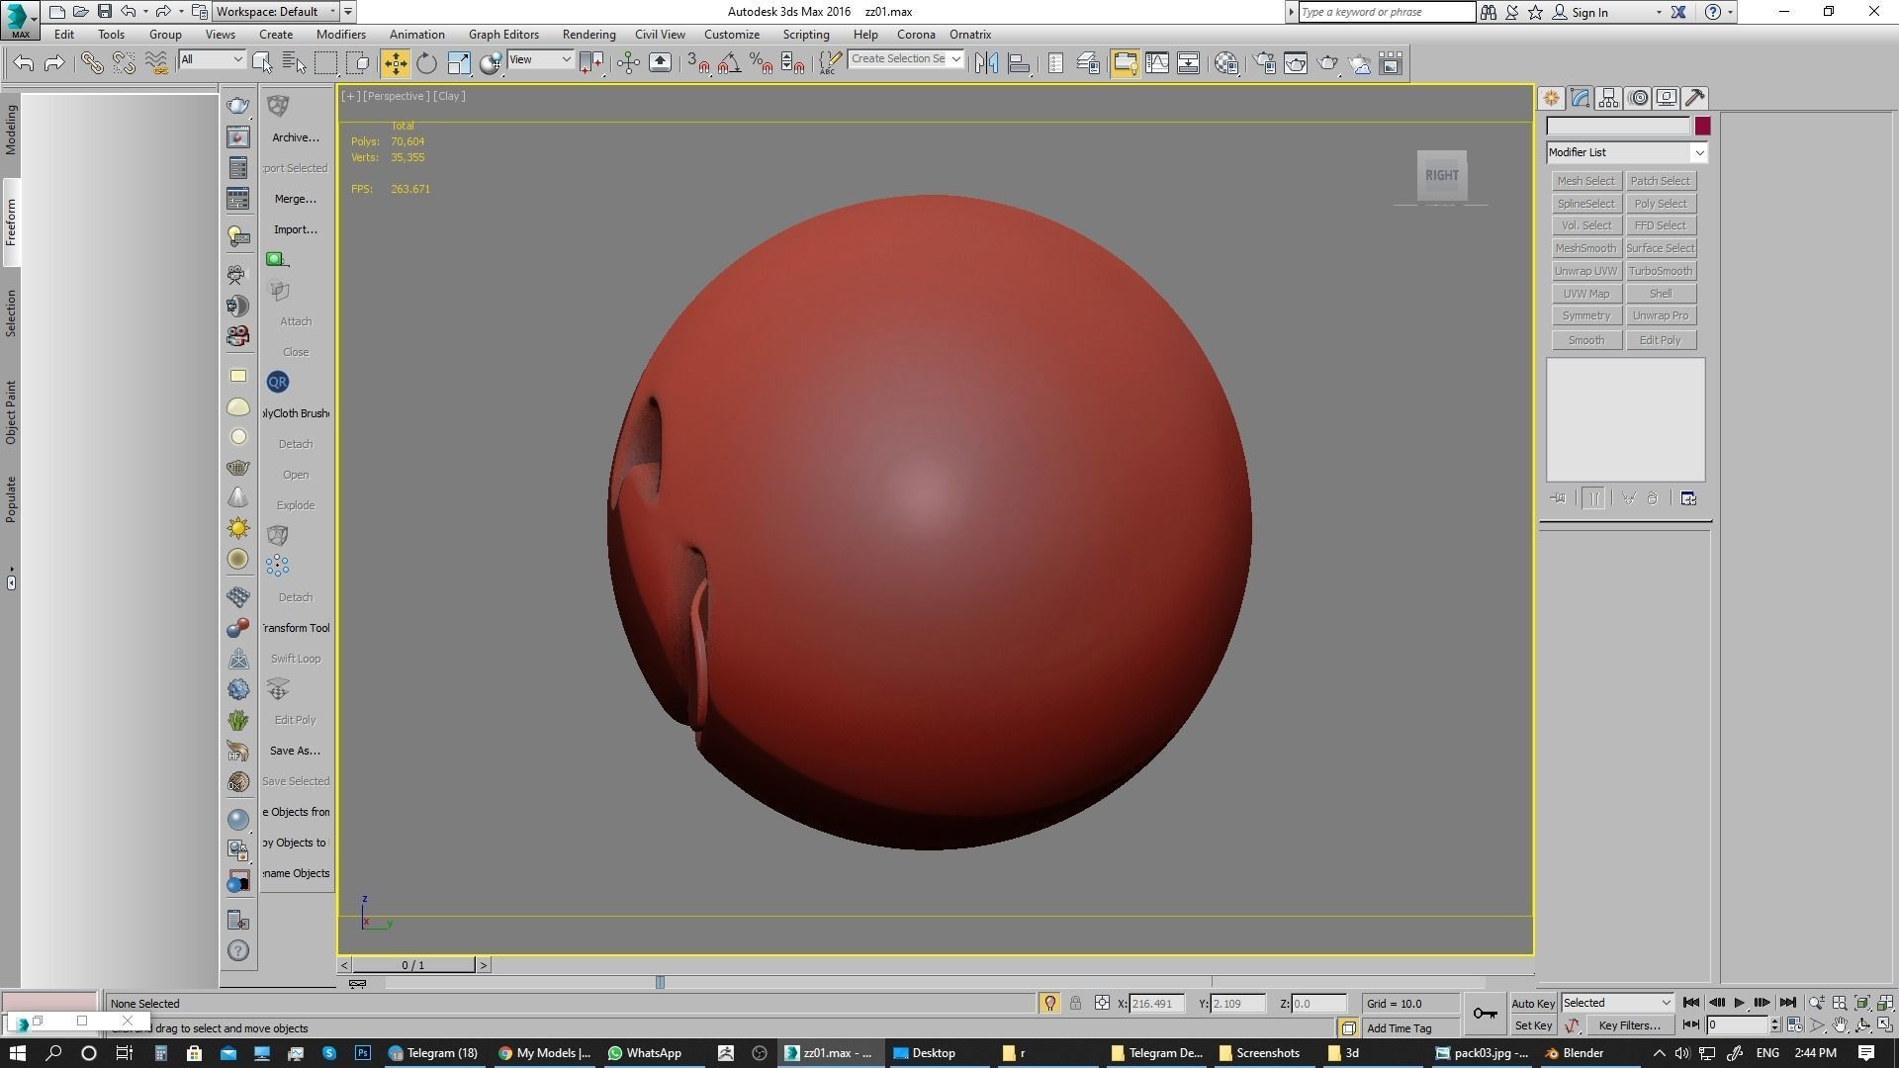Toggle Absolute Mode Transform Type-In icon
Viewport: 1899px width, 1068px height.
point(1102,1003)
